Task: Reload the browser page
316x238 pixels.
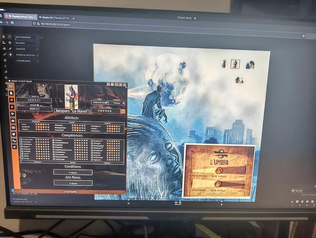Action: pyautogui.click(x=12, y=22)
